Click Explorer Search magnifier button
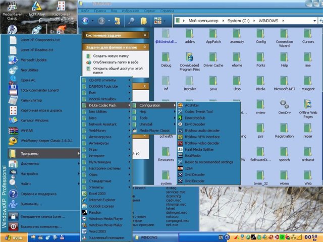The width and height of the screenshot is (323, 242). [x=131, y=21]
